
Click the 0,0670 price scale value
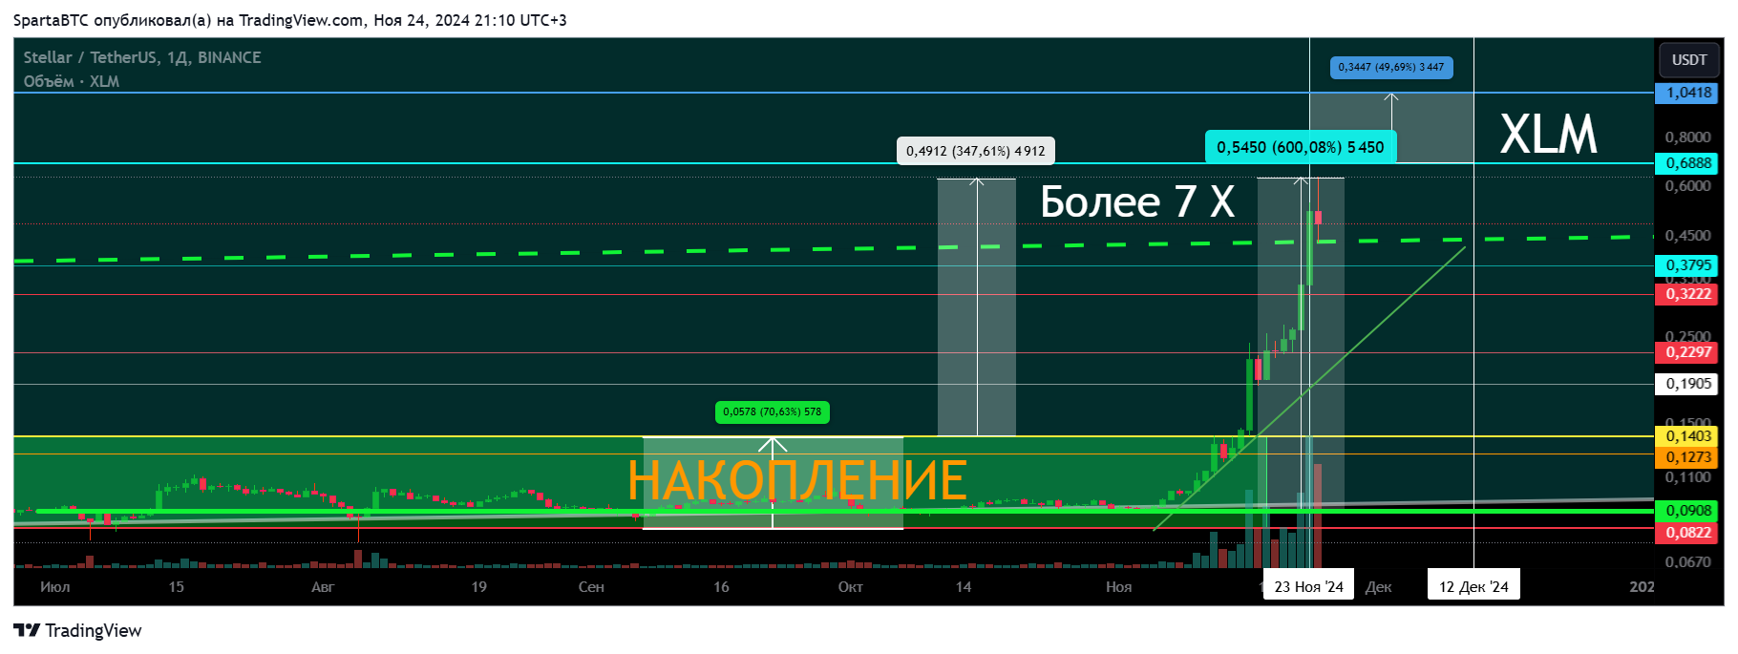point(1687,561)
